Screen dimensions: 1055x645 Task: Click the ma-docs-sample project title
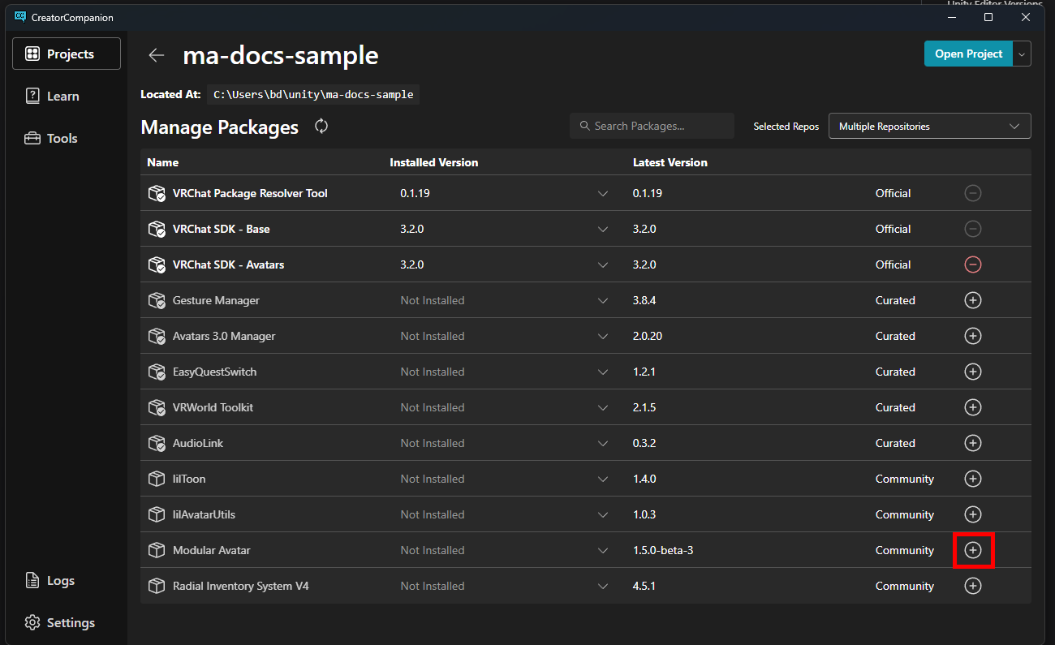[281, 55]
